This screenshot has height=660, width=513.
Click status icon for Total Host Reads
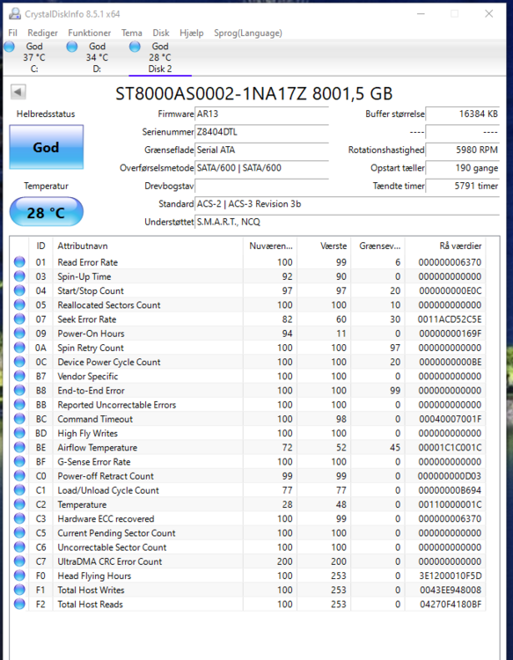coord(19,604)
